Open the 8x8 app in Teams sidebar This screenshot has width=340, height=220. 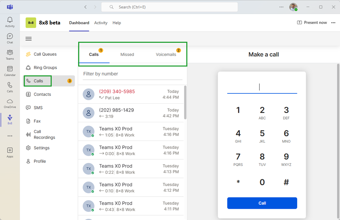(x=10, y=119)
